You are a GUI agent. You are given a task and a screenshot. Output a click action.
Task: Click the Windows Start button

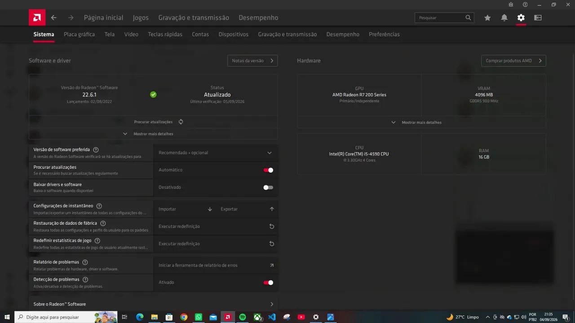[x=7, y=317]
